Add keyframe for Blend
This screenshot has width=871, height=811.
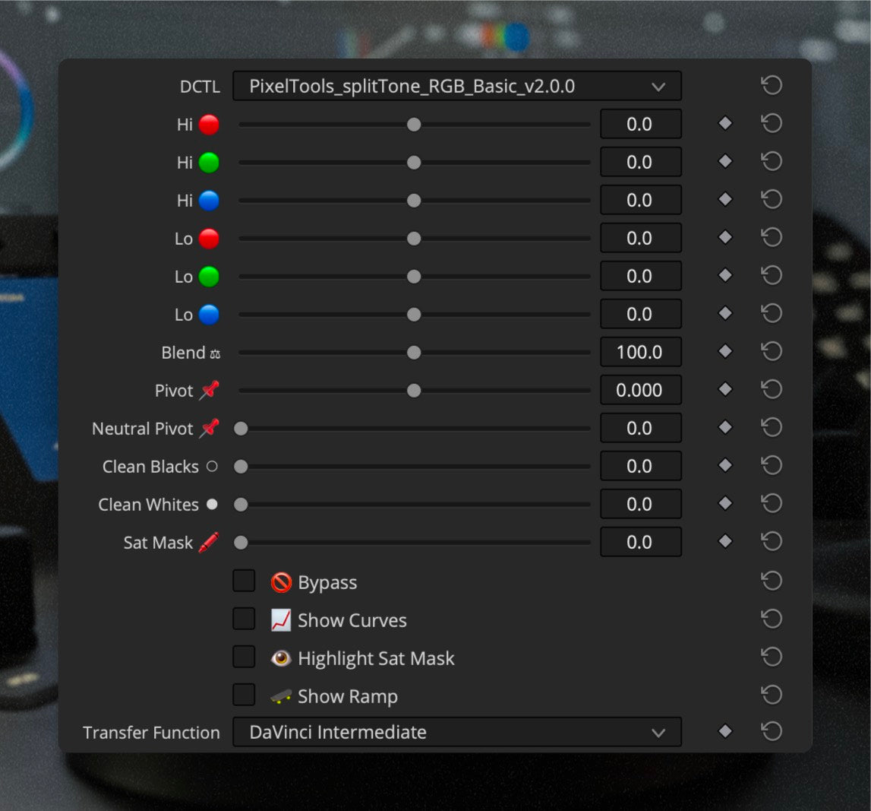click(725, 352)
